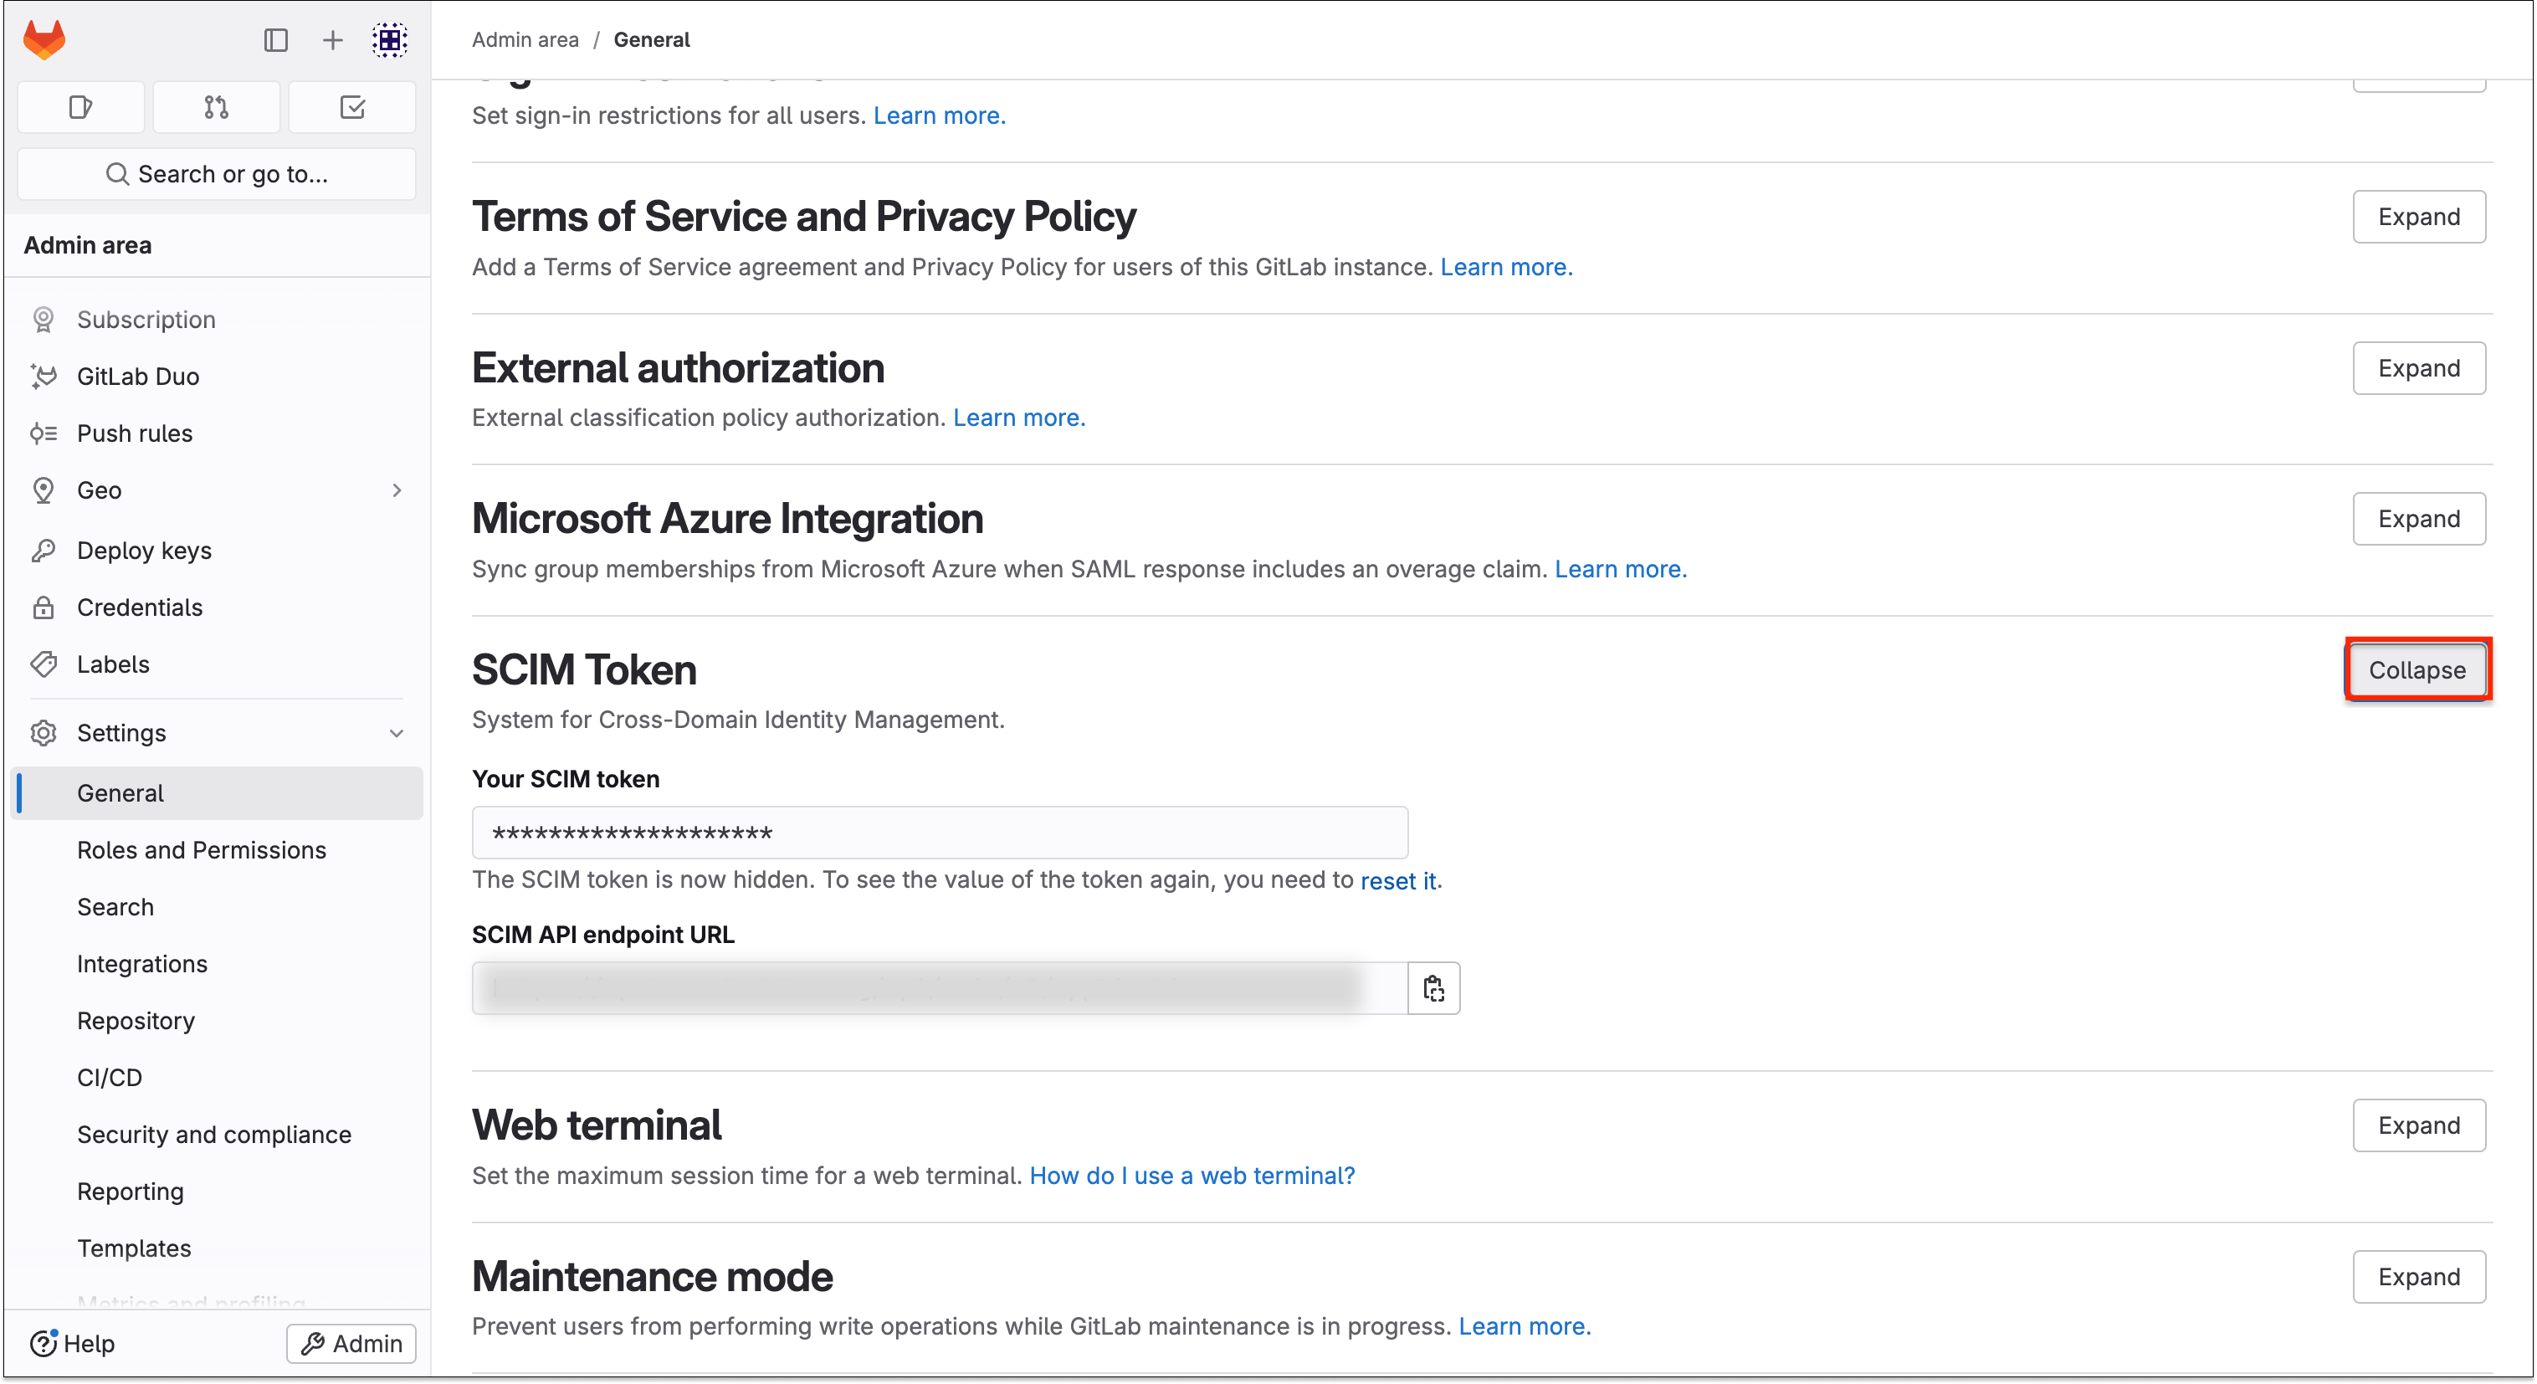The width and height of the screenshot is (2537, 1384).
Task: Click the SCIM Token heading
Action: pyautogui.click(x=584, y=670)
